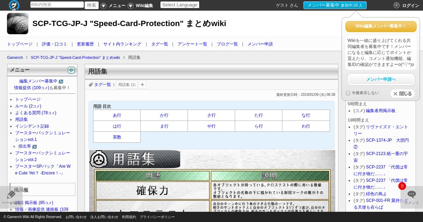
Task: Open リヴァイズド・エントリー tag link
Action: 381,130
